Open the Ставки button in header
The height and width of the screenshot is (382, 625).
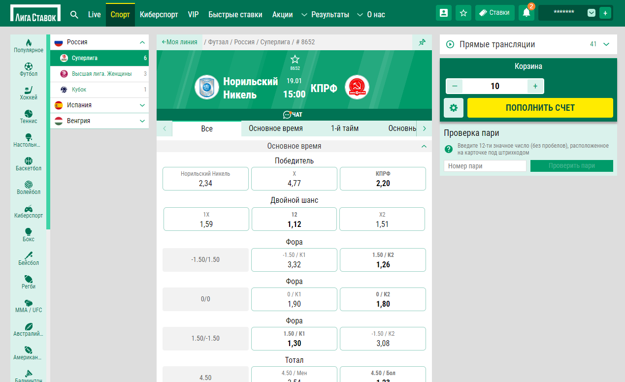495,13
